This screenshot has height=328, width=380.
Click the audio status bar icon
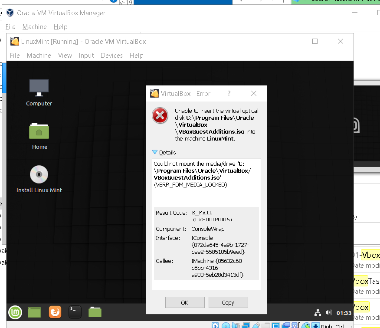pos(236,325)
